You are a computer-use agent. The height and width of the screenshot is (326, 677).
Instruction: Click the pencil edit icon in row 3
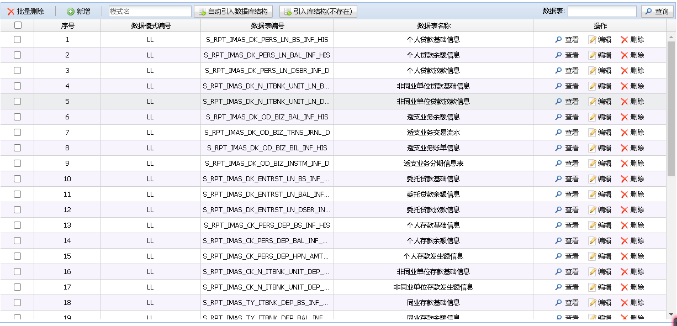(x=592, y=71)
